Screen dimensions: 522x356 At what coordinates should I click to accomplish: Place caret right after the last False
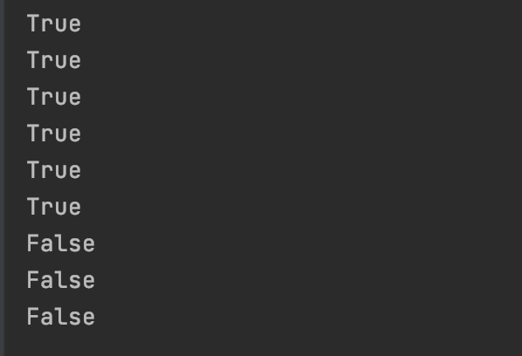pos(96,317)
